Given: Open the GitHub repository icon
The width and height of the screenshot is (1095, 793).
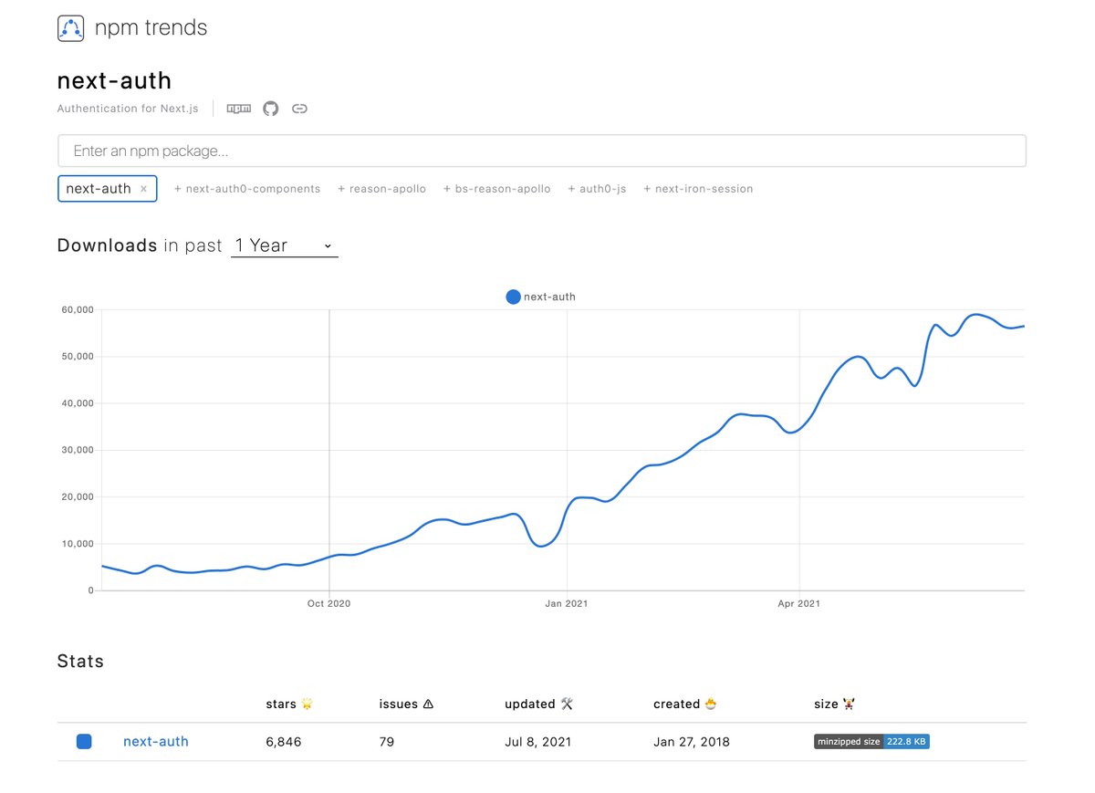Looking at the screenshot, I should [x=270, y=109].
